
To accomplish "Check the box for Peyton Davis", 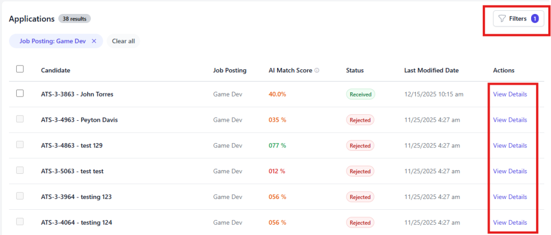I will pyautogui.click(x=20, y=119).
